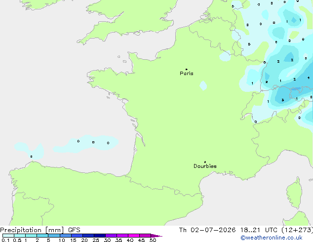
Task: Pick the 2 to 5 mm legend swatch
Action: pyautogui.click(x=42, y=236)
